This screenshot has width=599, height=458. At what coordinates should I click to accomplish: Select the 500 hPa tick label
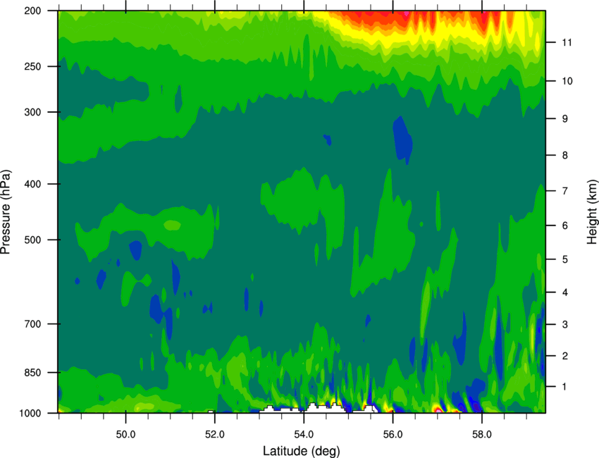36,240
